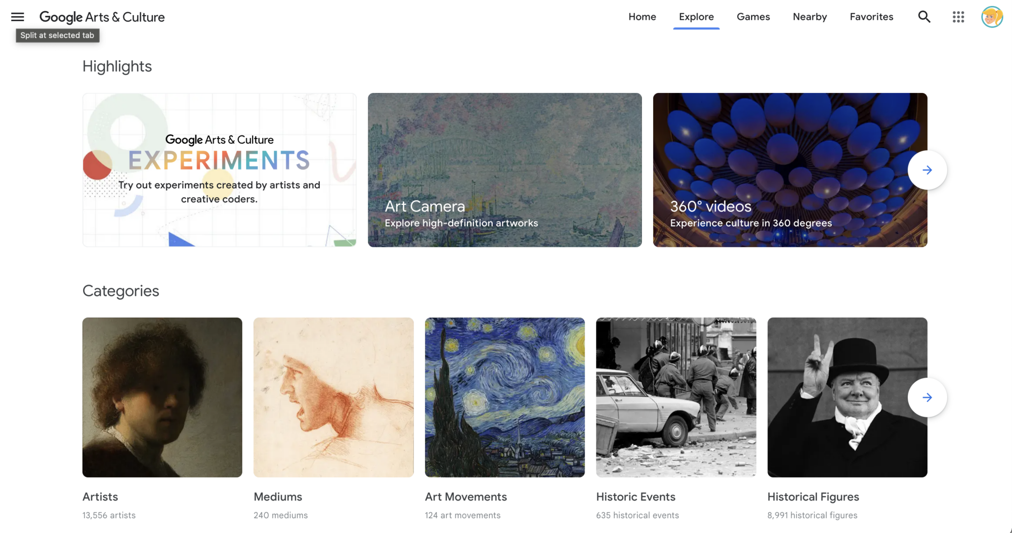
Task: Switch to the Games tab
Action: point(753,17)
